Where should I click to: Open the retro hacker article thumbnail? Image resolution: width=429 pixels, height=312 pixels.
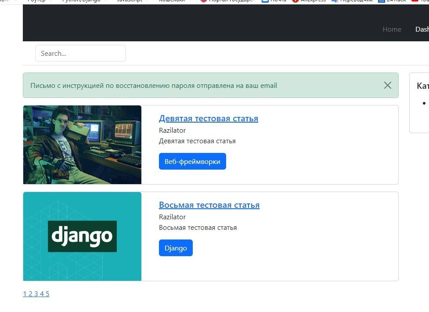coord(83,145)
